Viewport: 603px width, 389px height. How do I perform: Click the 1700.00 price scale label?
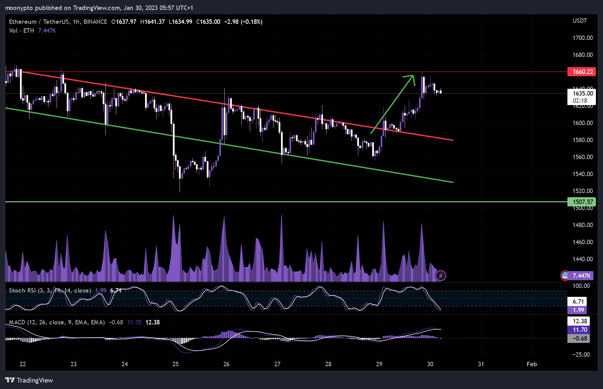583,38
